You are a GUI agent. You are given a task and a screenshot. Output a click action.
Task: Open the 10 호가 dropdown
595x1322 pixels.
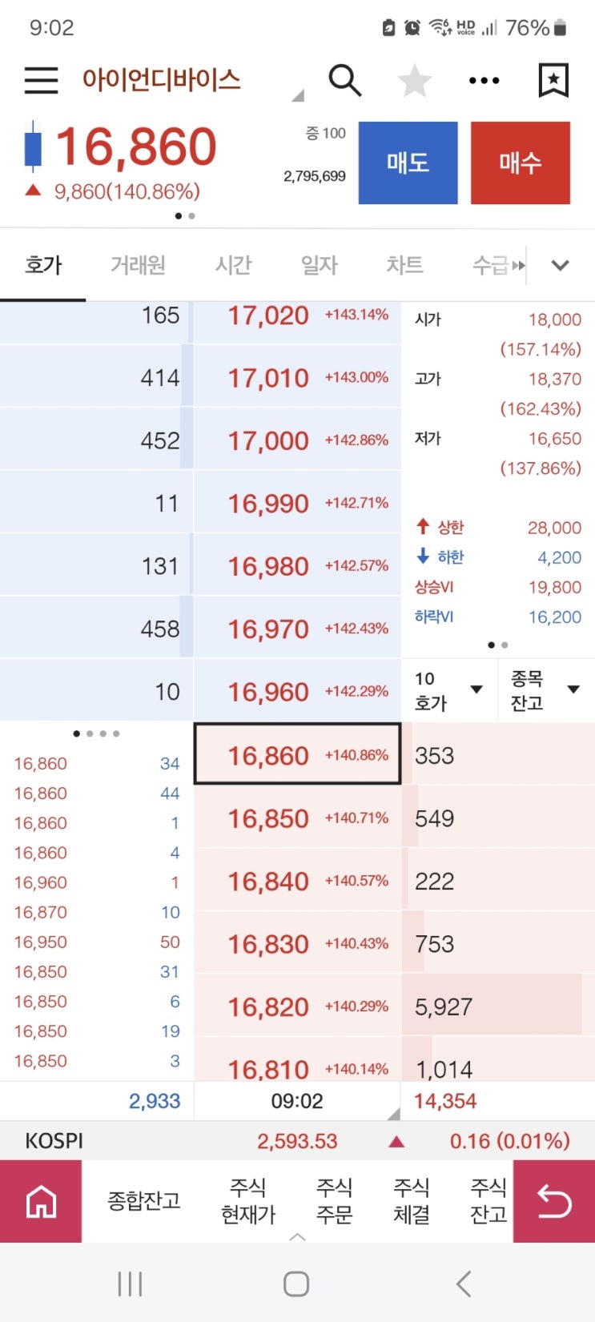coord(448,690)
